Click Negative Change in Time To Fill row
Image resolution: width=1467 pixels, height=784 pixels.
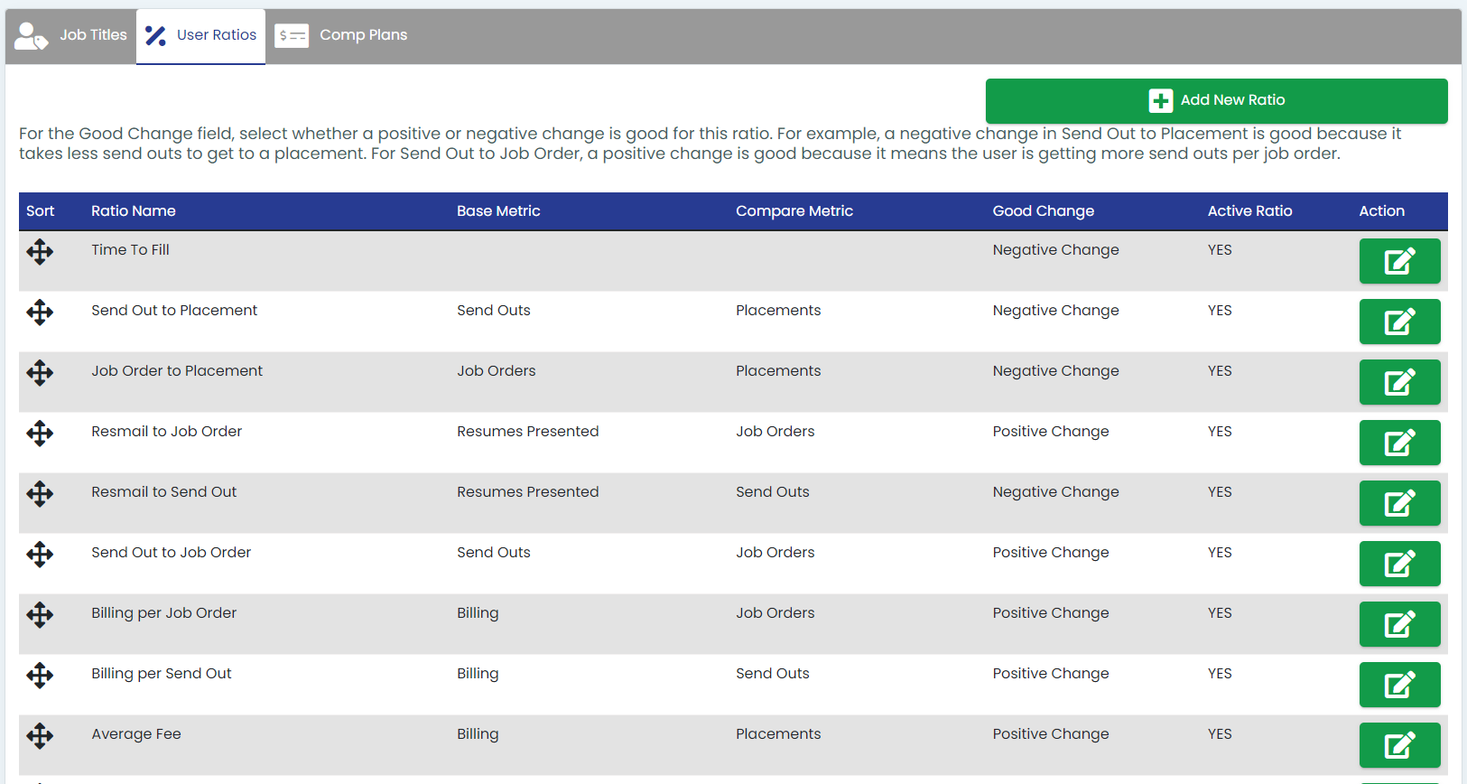tap(1056, 250)
